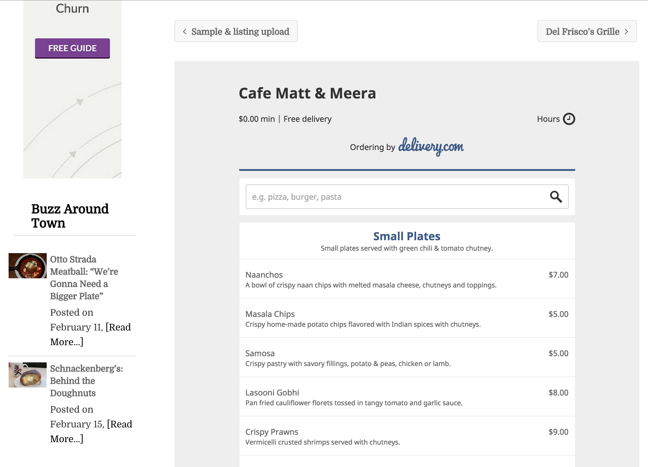Open Otto Strada Meatball article thumbnail

click(28, 266)
